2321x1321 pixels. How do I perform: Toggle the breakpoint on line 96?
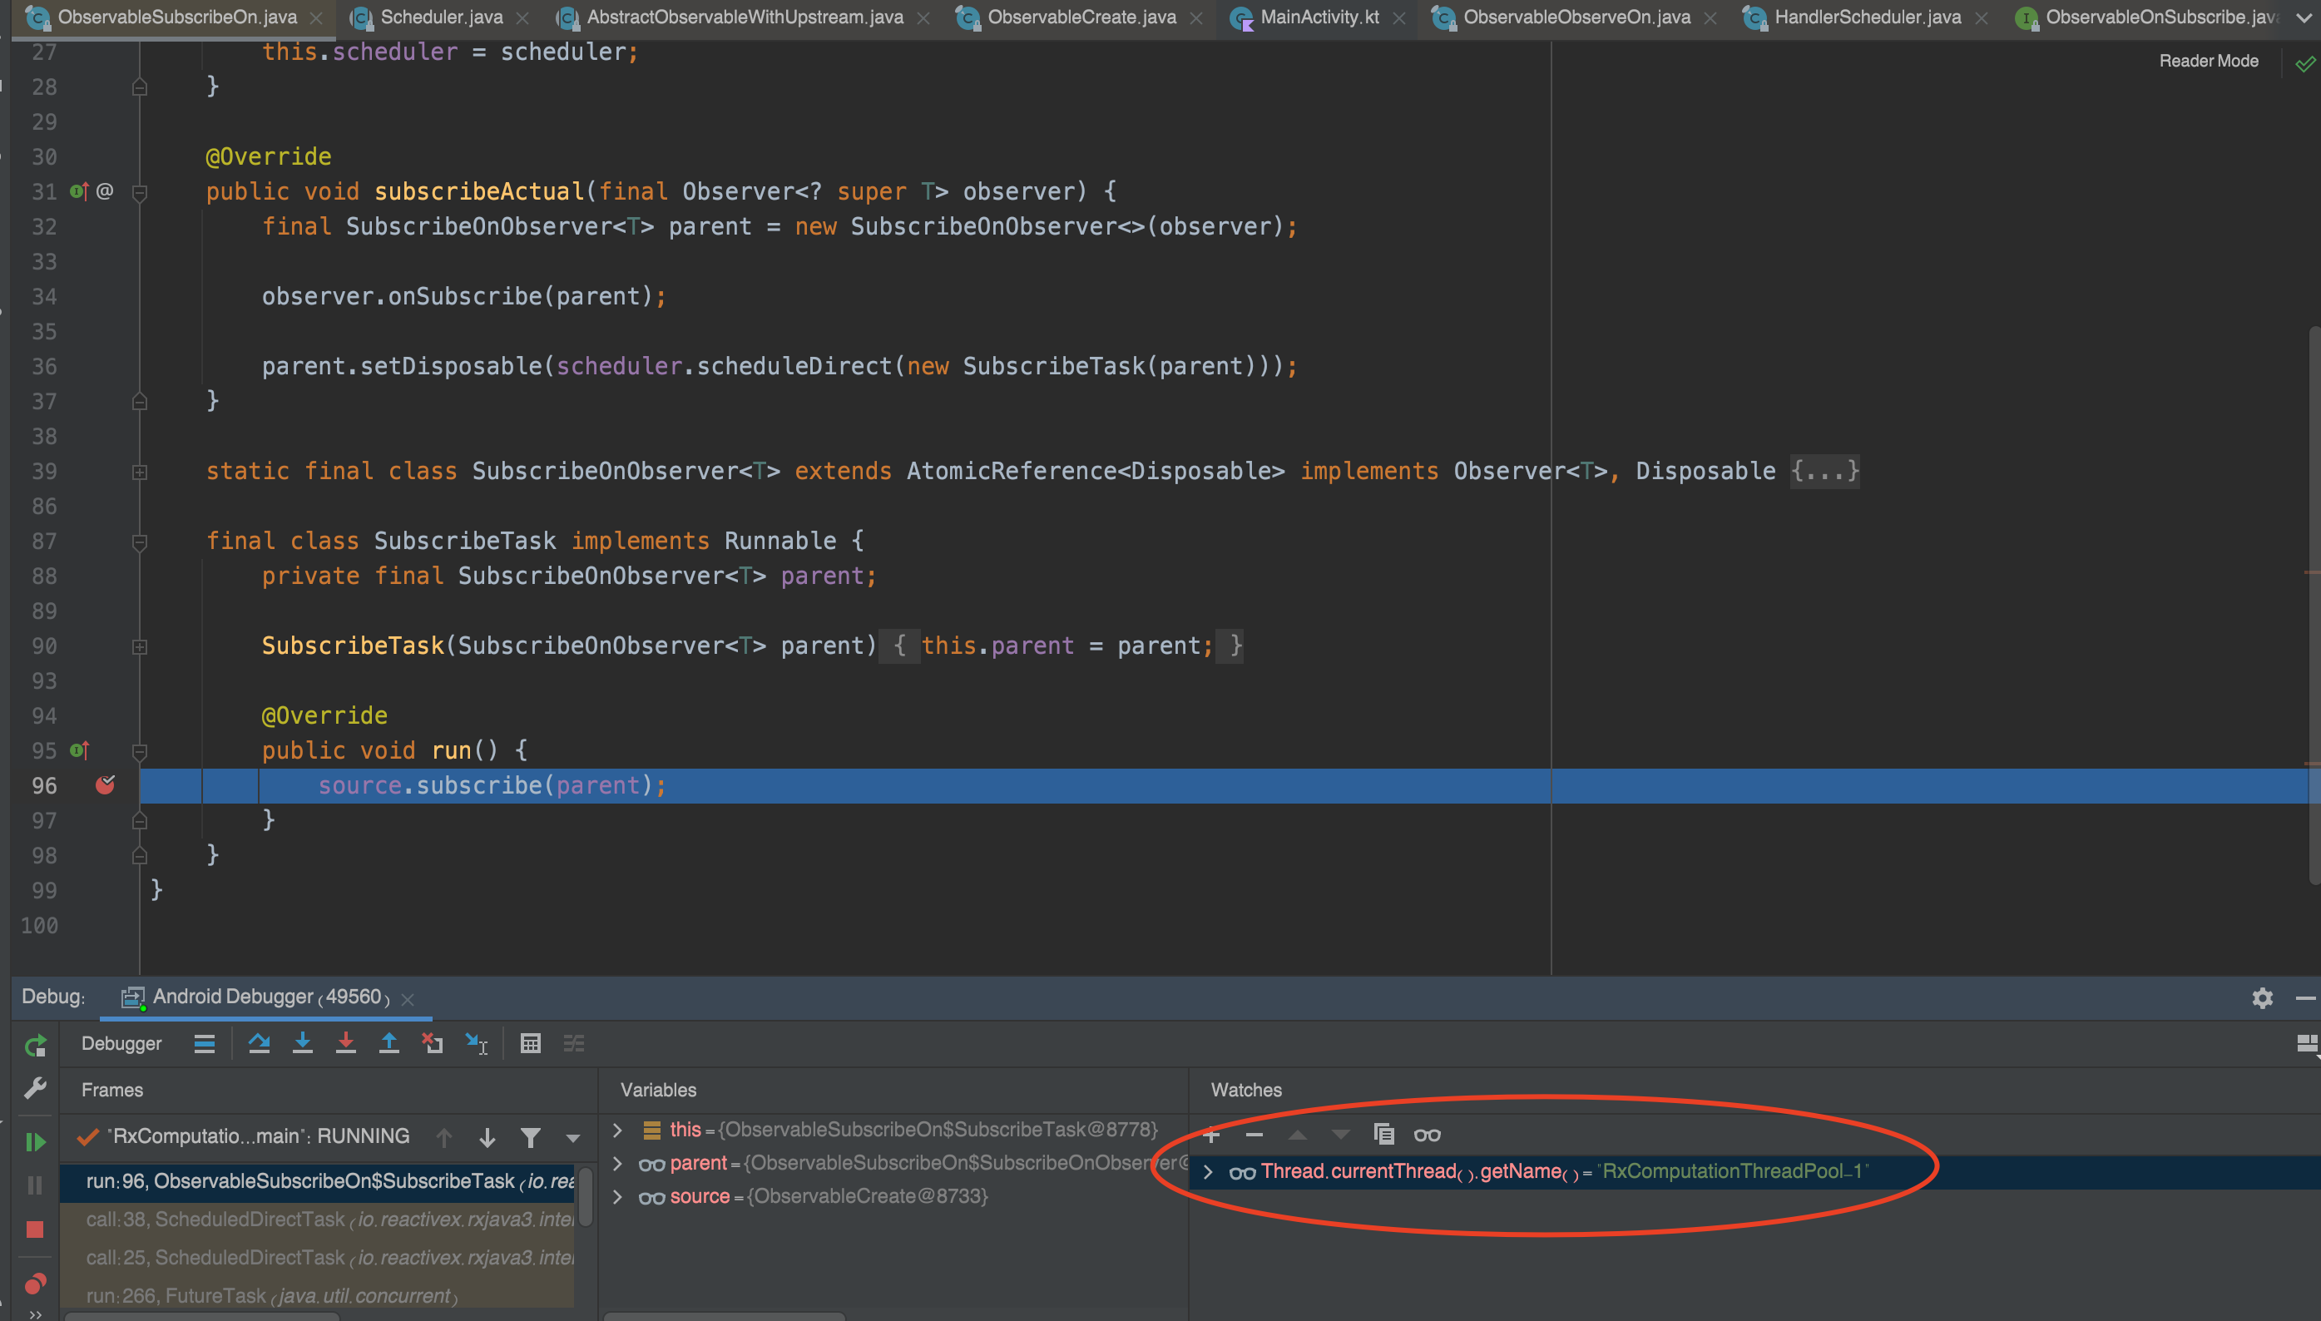click(106, 786)
